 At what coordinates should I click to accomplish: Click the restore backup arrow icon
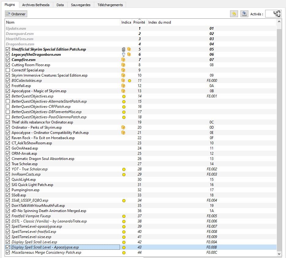click(x=234, y=14)
